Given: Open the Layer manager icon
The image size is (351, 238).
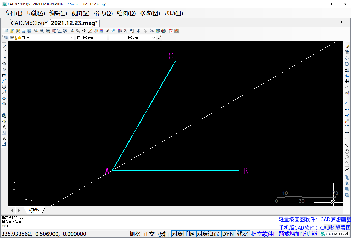Looking at the screenshot, I should coord(6,38).
